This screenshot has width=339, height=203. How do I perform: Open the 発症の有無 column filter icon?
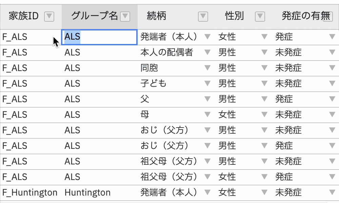pos(328,16)
